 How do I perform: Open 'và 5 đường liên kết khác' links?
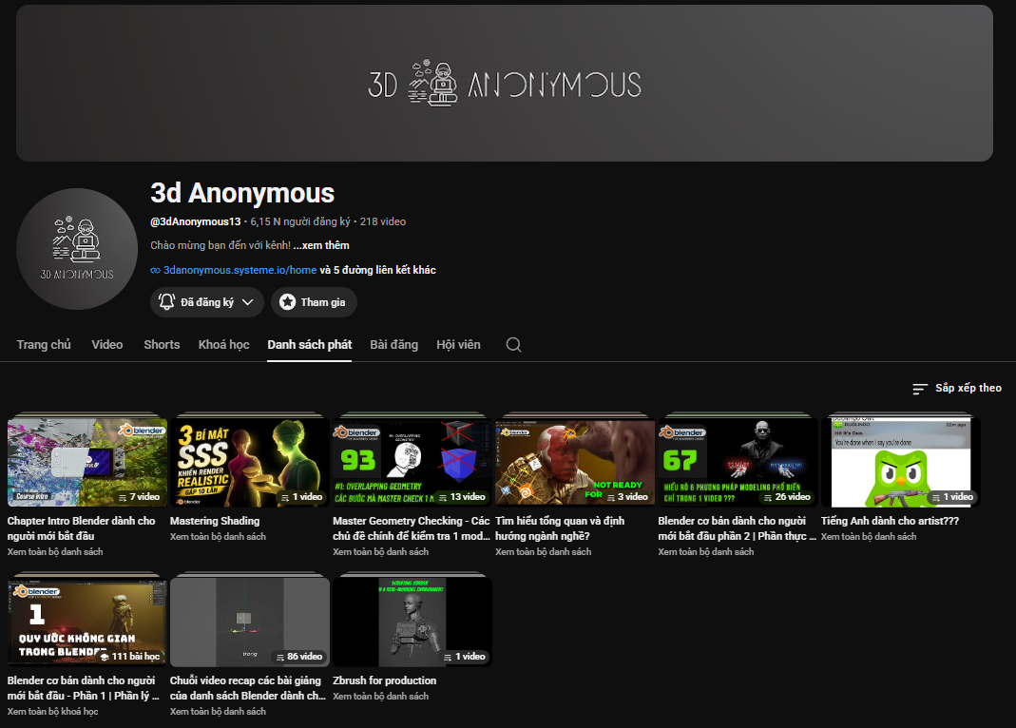pos(377,270)
